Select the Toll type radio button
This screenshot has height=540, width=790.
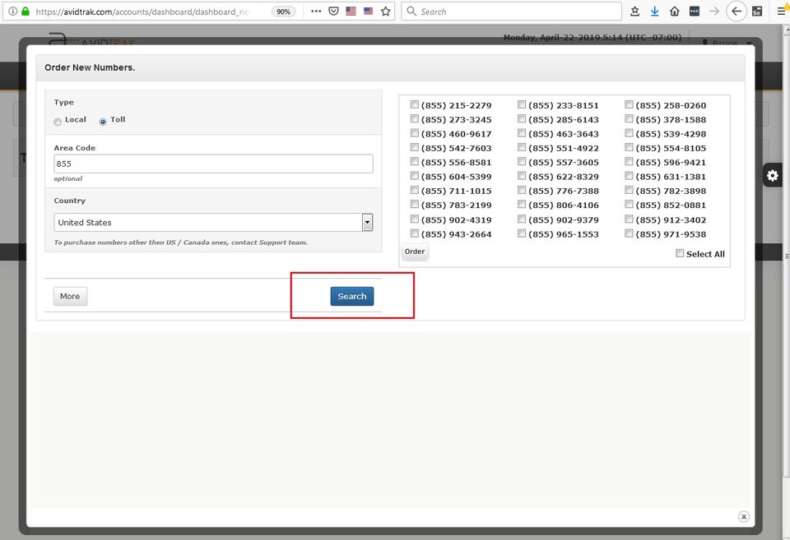click(103, 122)
